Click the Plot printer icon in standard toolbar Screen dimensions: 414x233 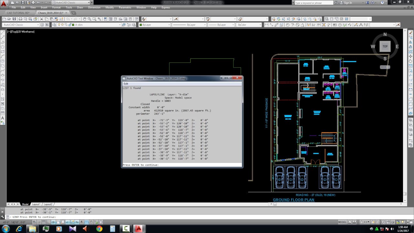point(20,19)
